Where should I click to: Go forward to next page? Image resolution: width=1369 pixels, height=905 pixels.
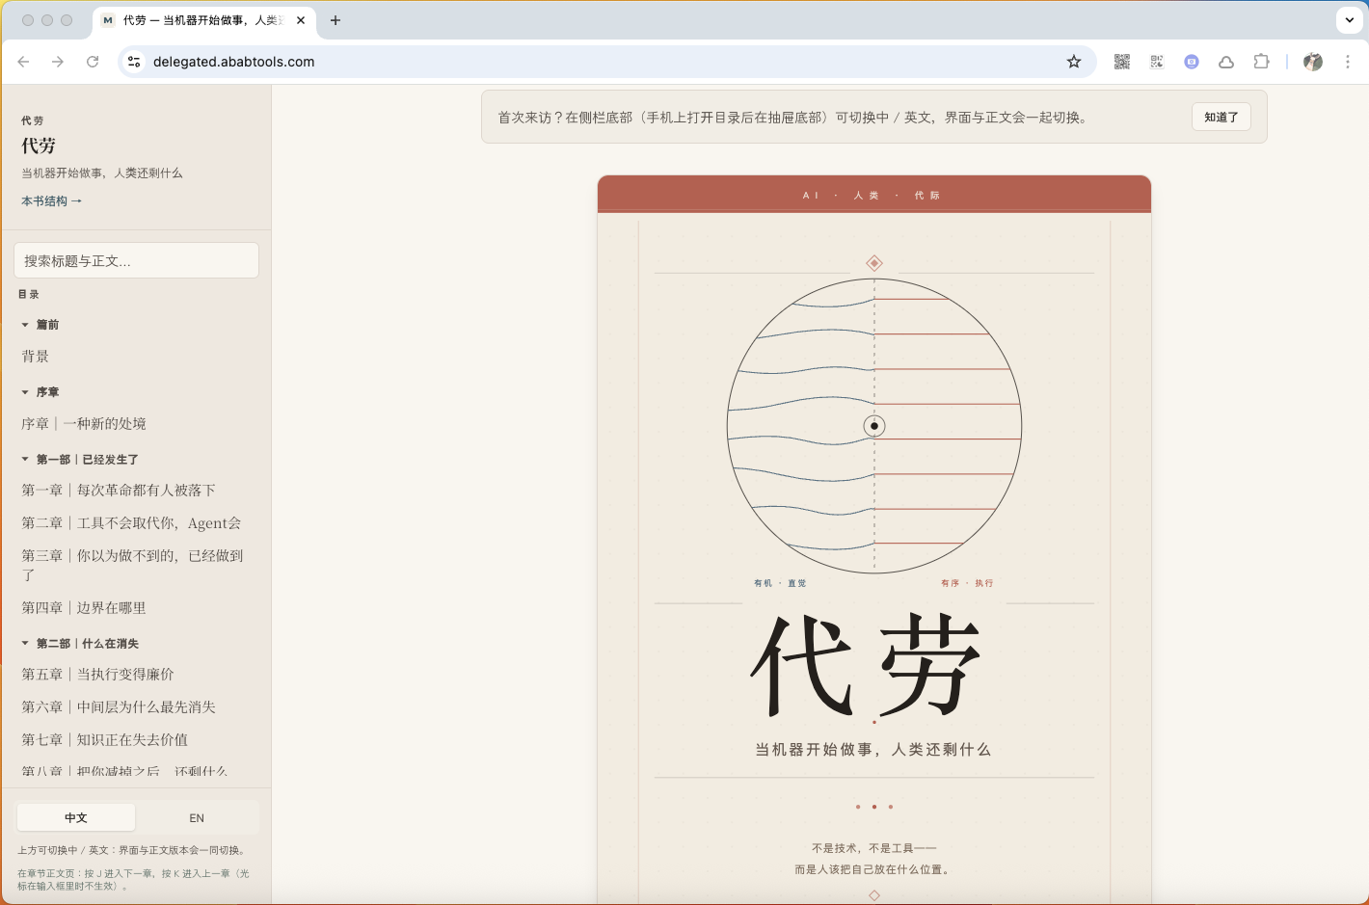[58, 62]
